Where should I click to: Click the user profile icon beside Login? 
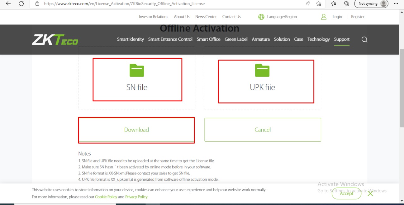(324, 17)
